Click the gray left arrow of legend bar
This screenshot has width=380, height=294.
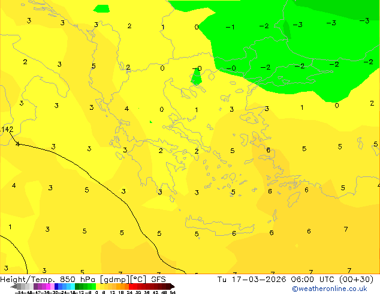click(14, 286)
